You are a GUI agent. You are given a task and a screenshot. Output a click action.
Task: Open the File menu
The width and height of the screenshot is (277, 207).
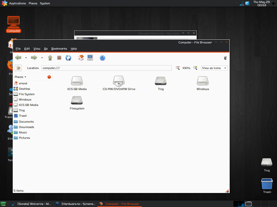coord(18,49)
